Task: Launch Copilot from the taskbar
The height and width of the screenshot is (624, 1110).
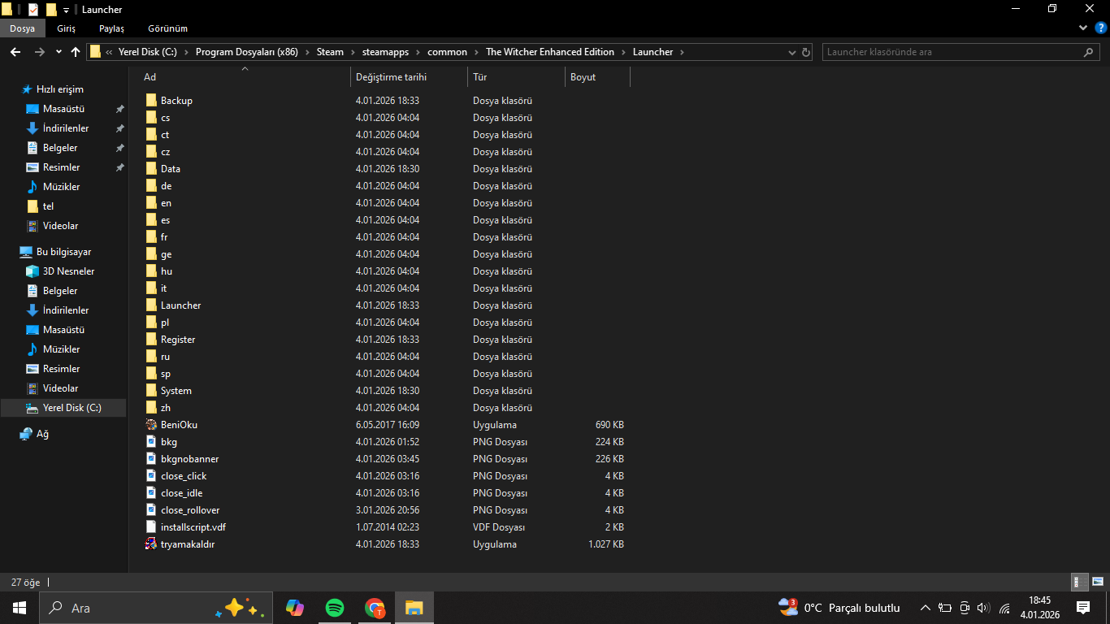Action: tap(295, 608)
